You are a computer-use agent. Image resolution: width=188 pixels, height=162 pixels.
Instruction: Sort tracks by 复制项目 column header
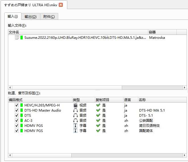click(109, 100)
